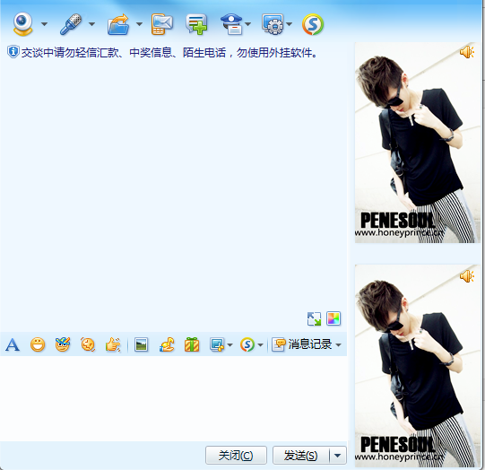Open magic emoticons crowned face icon
Image resolution: width=485 pixels, height=470 pixels.
click(63, 344)
